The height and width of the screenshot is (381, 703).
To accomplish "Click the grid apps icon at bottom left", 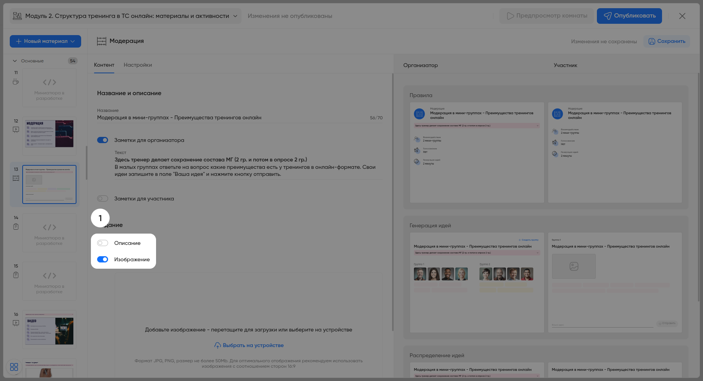I will point(14,367).
